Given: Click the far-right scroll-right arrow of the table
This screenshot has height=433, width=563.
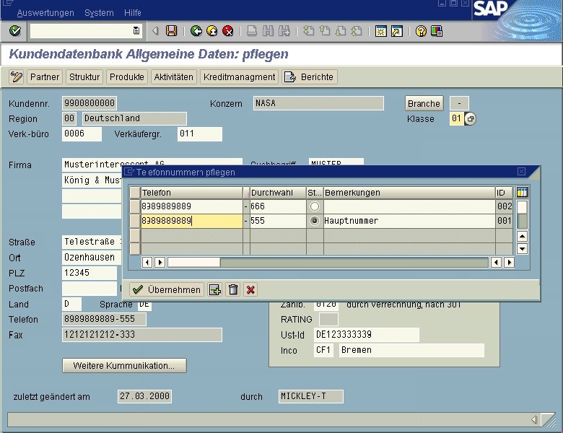Looking at the screenshot, I should coord(509,263).
